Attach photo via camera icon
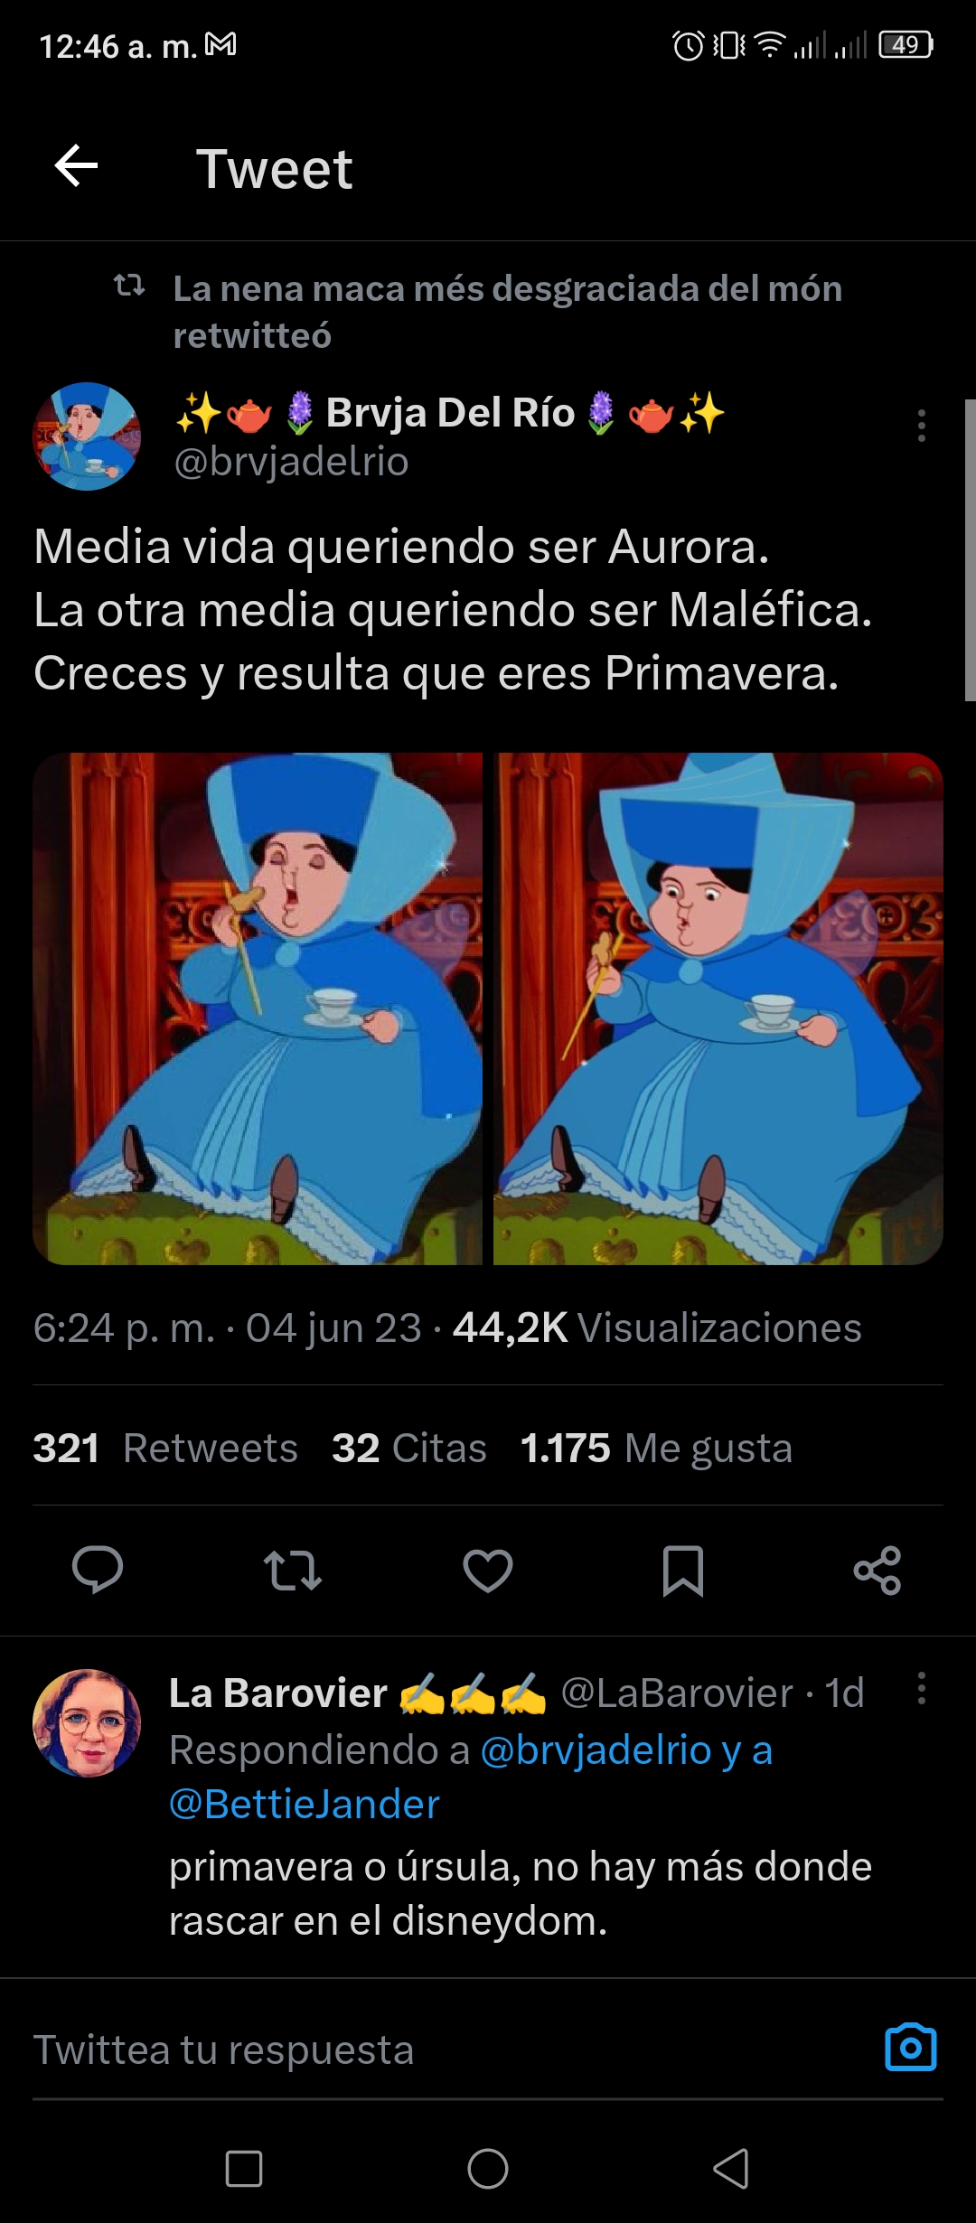The height and width of the screenshot is (2223, 976). (911, 2048)
